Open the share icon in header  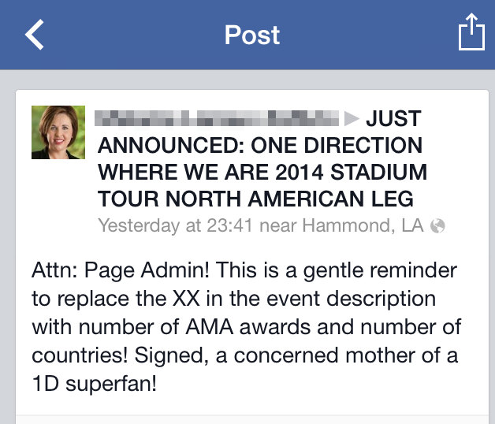pyautogui.click(x=471, y=34)
